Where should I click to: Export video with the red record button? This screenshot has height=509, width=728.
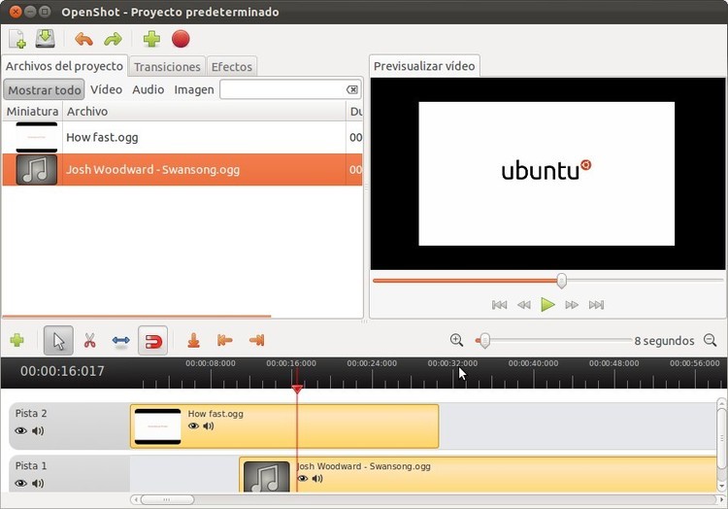[x=181, y=39]
